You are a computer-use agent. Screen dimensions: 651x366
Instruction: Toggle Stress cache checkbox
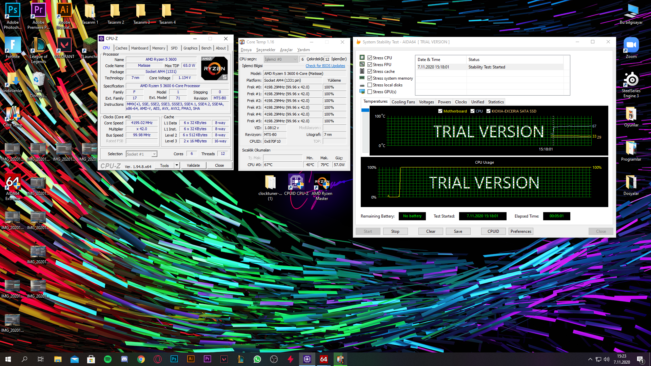[x=370, y=72]
